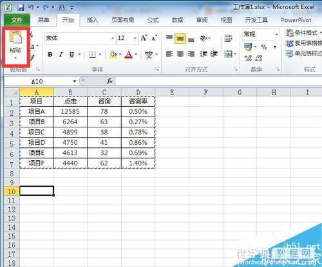322x267 pixels.
Task: Click the 单元格样式 Cell Styles button
Action: [x=303, y=53]
